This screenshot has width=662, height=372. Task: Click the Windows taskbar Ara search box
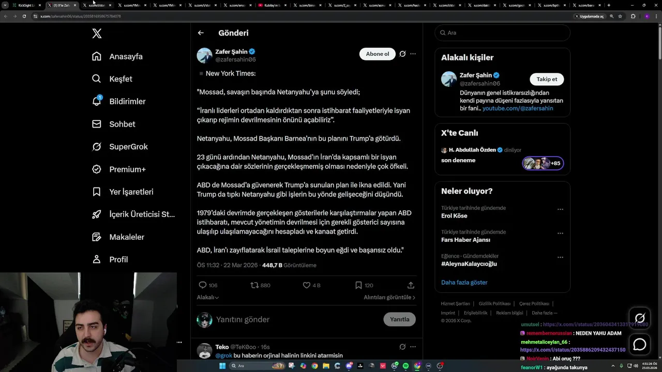pos(257,366)
